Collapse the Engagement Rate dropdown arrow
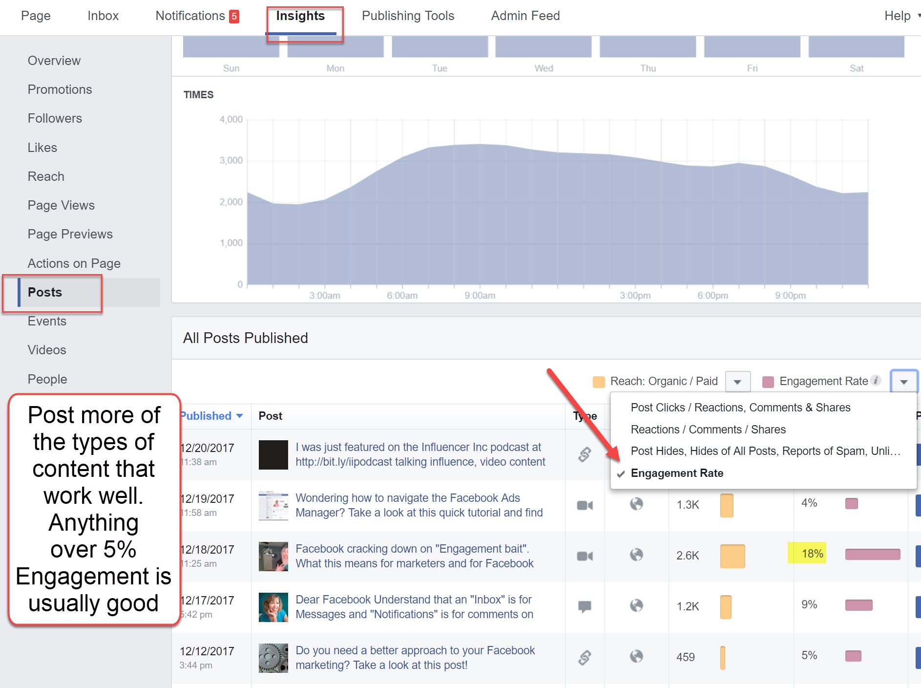Screen dimensions: 921x688 904,382
